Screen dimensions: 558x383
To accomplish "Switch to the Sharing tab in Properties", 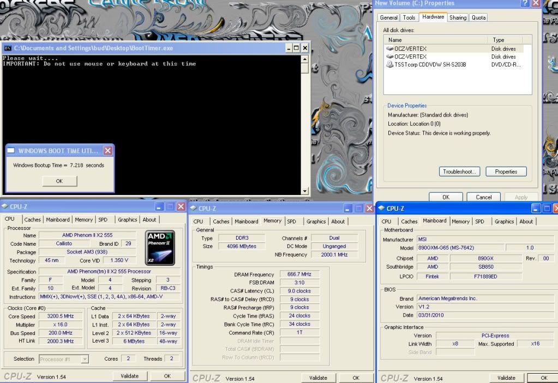I will [458, 17].
